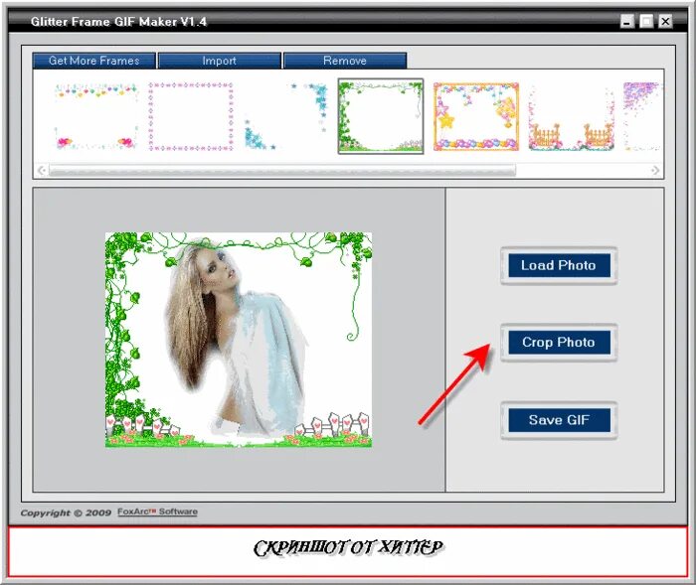Remove the selected frame with Remove

tap(345, 61)
